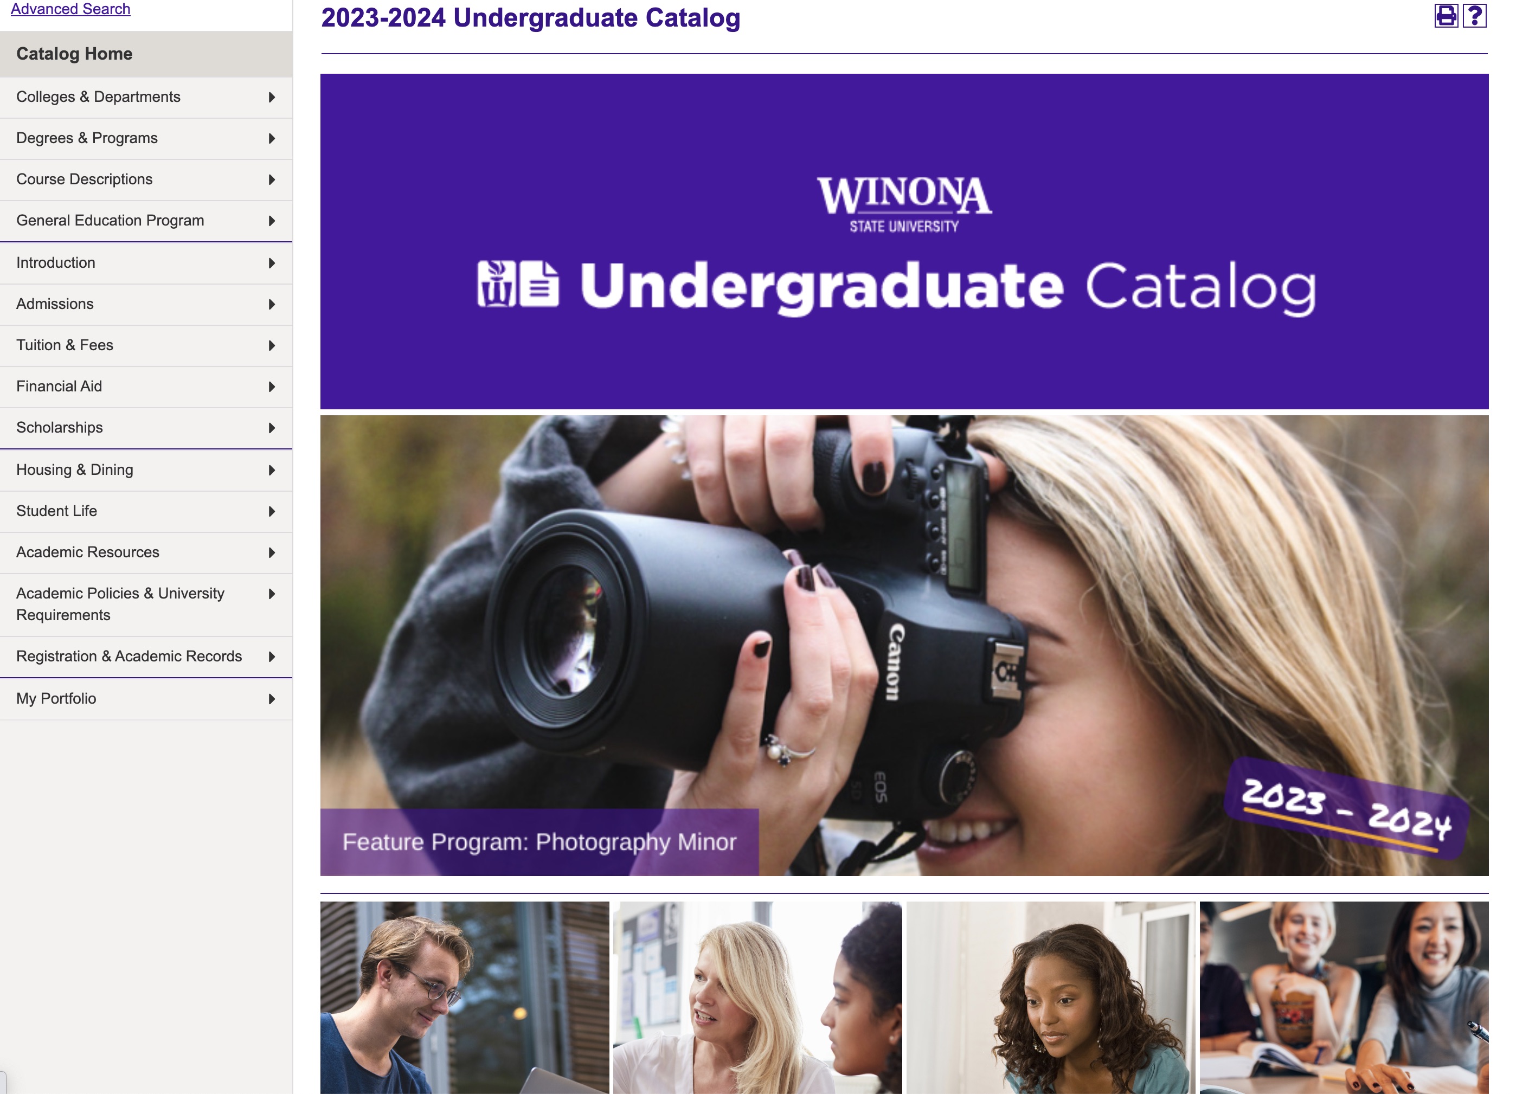Expand Housing & Dining
1516x1094 pixels.
pyautogui.click(x=74, y=469)
